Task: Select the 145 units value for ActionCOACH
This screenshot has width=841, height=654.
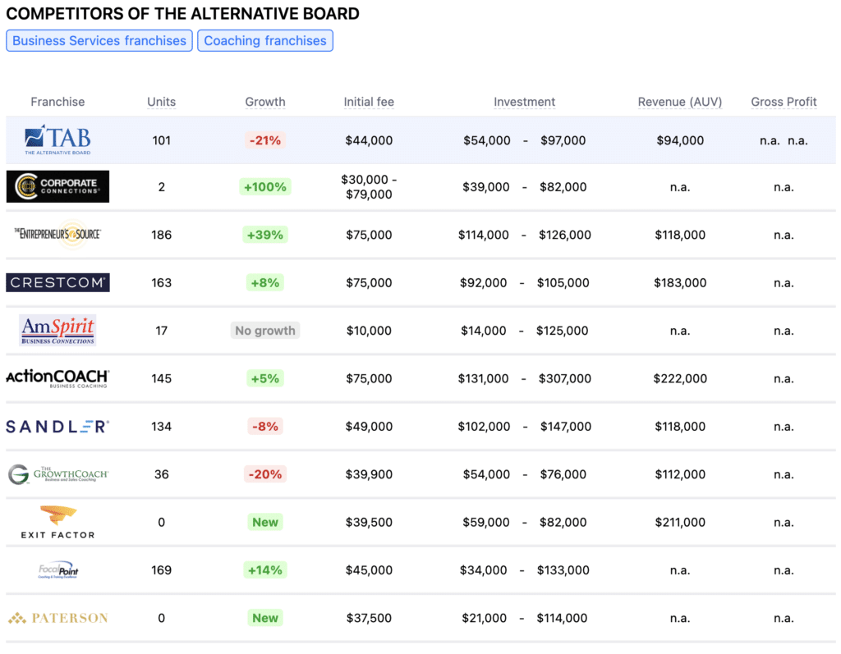Action: (x=162, y=378)
